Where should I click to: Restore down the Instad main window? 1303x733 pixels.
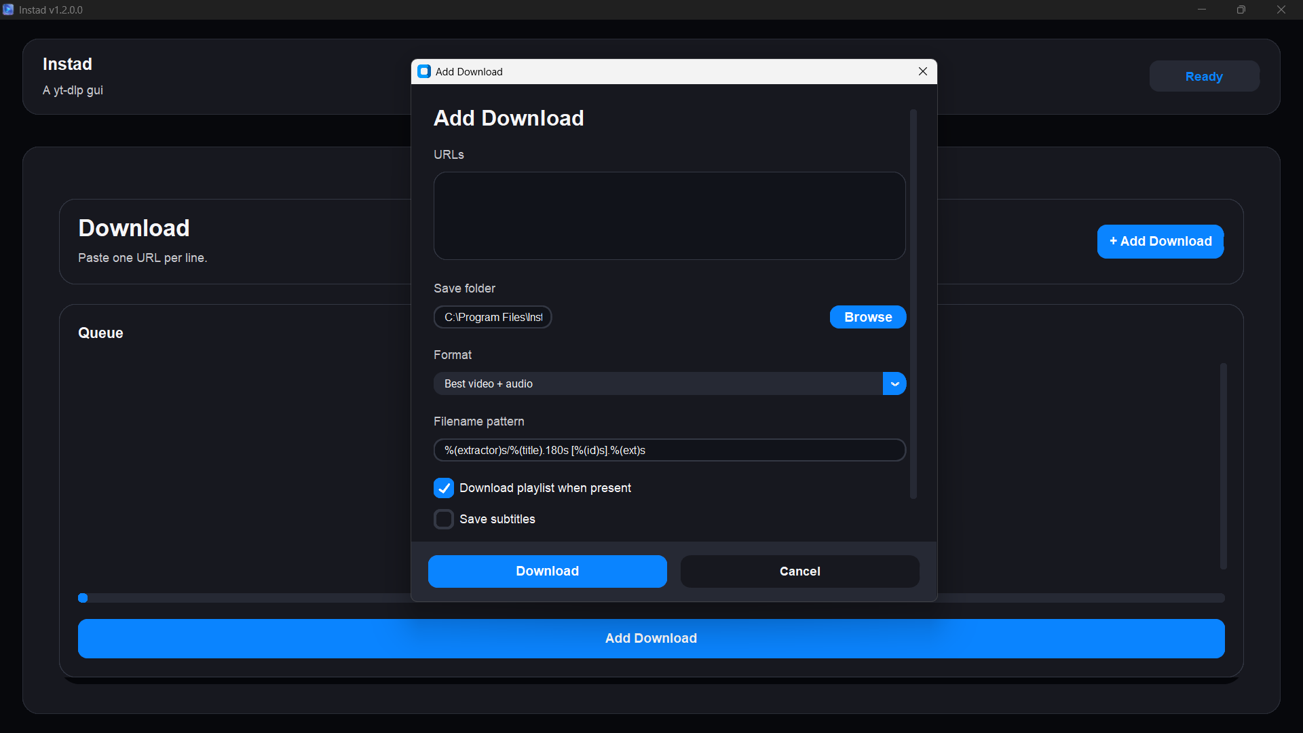1241,10
